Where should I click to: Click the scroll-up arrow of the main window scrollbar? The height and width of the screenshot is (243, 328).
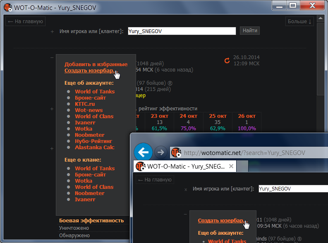pyautogui.click(x=321, y=18)
